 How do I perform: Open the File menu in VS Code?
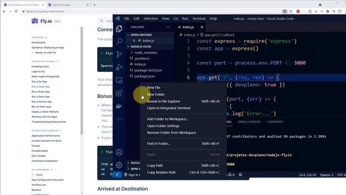coord(127,18)
